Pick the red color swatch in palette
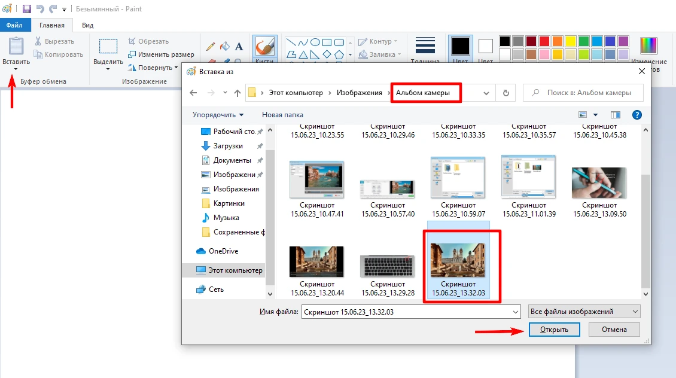Image resolution: width=676 pixels, height=378 pixels. tap(544, 41)
